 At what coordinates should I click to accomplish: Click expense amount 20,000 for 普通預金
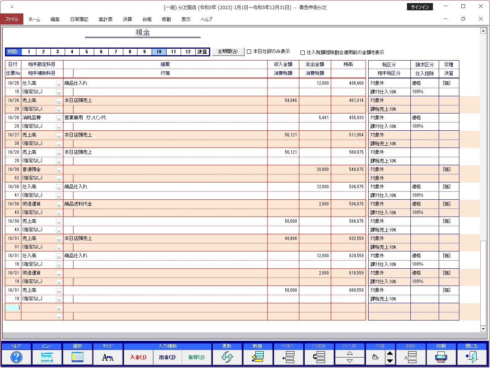tap(323, 169)
